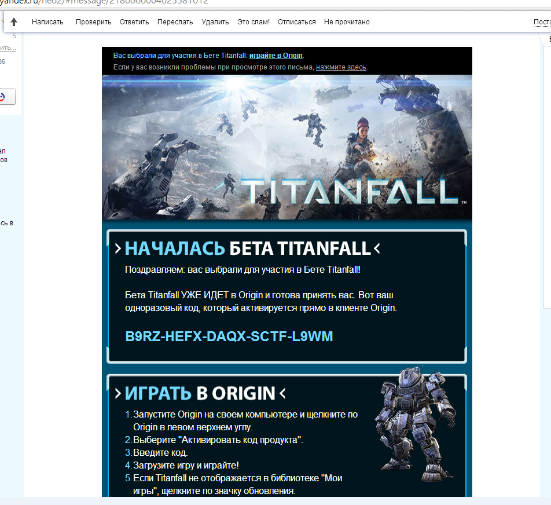Click the up arrow icon in toolbar
This screenshot has width=551, height=505.
pyautogui.click(x=14, y=22)
